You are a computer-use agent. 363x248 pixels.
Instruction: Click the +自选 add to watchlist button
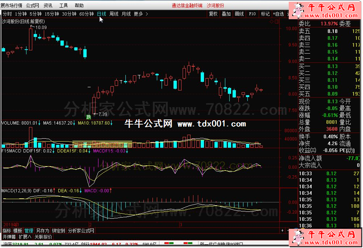click(x=278, y=14)
